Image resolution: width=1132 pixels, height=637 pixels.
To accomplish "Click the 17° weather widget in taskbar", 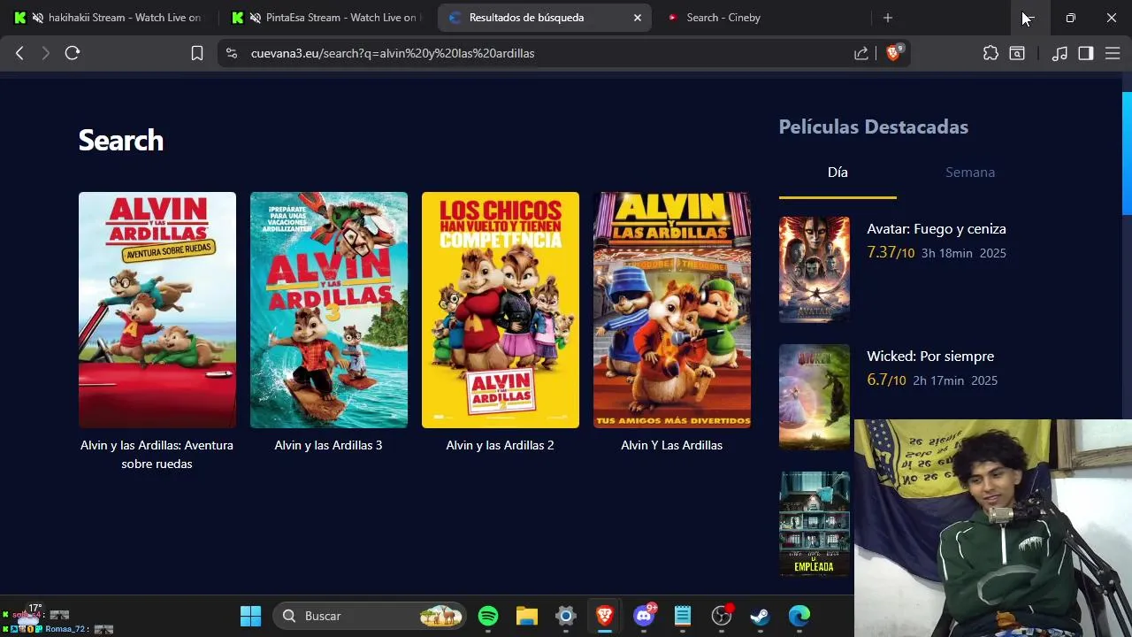I will click(x=31, y=615).
